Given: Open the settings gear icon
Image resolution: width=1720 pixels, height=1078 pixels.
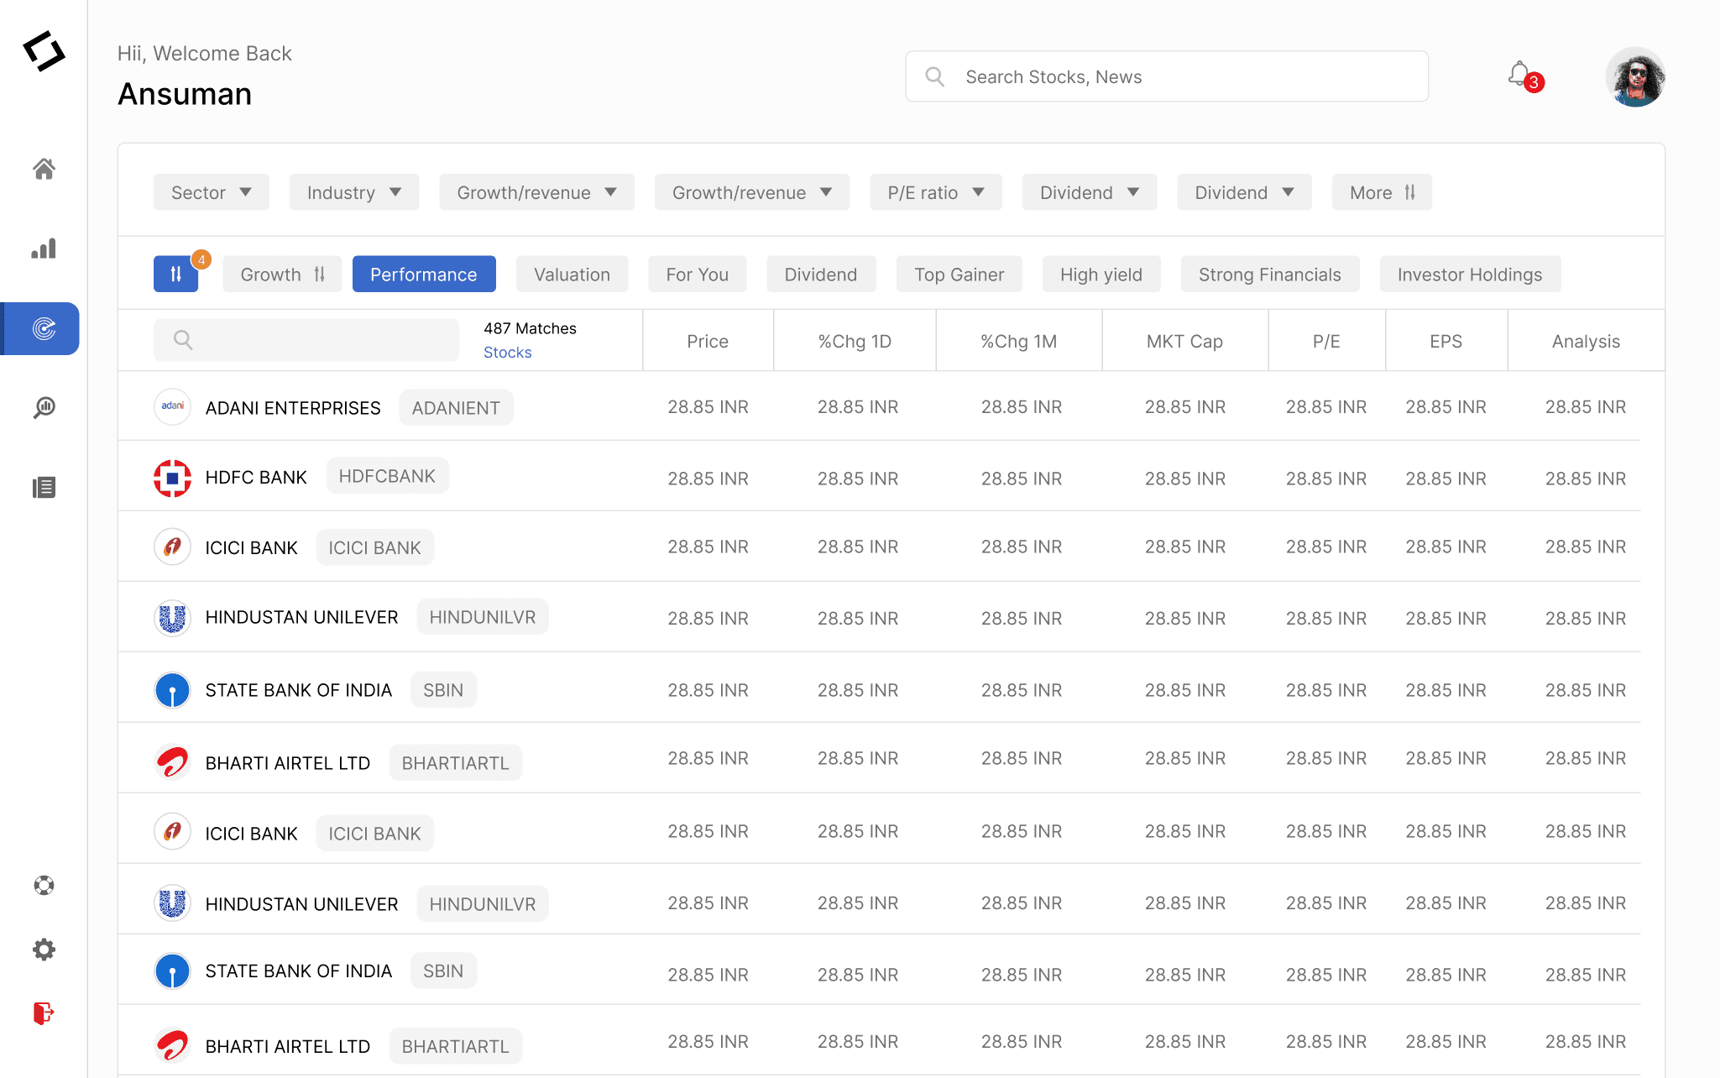Looking at the screenshot, I should coord(44,950).
